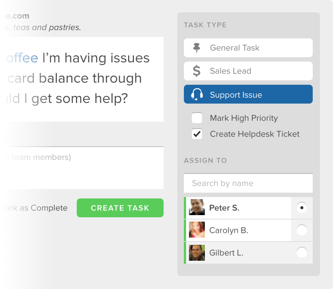Uncheck the Create Helpdesk Ticket checkbox
333x289 pixels.
[197, 134]
